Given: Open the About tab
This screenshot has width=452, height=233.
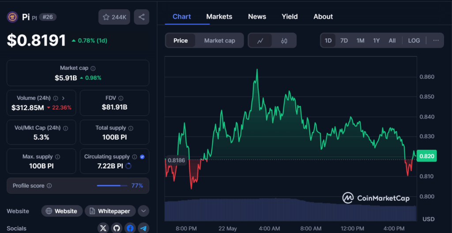Looking at the screenshot, I should [323, 17].
